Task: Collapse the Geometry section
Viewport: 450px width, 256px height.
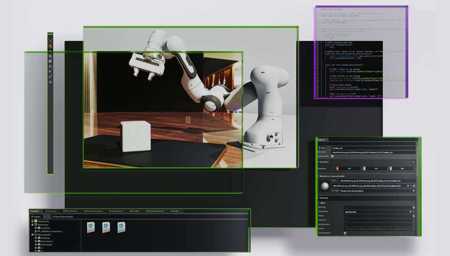Action: click(318, 198)
